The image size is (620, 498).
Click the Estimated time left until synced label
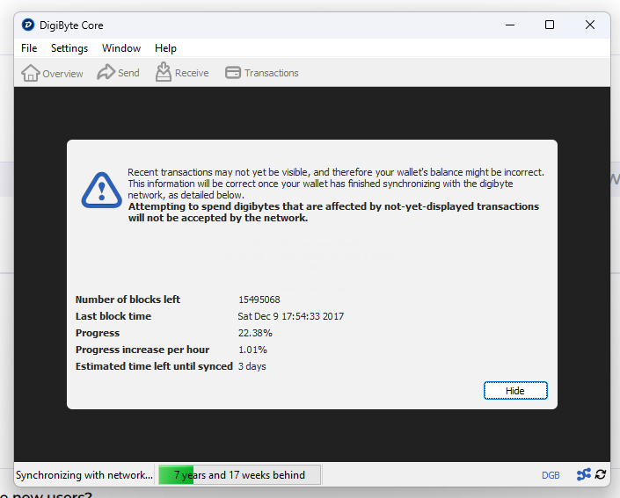[x=154, y=366]
